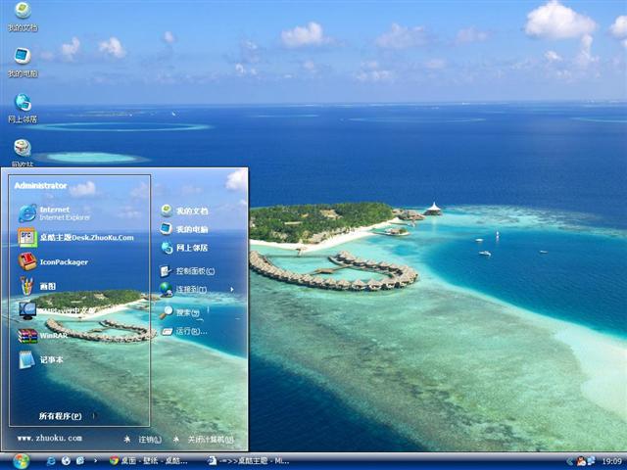Open 画图 (Paint) in the start menu
627x470 pixels.
click(x=46, y=286)
